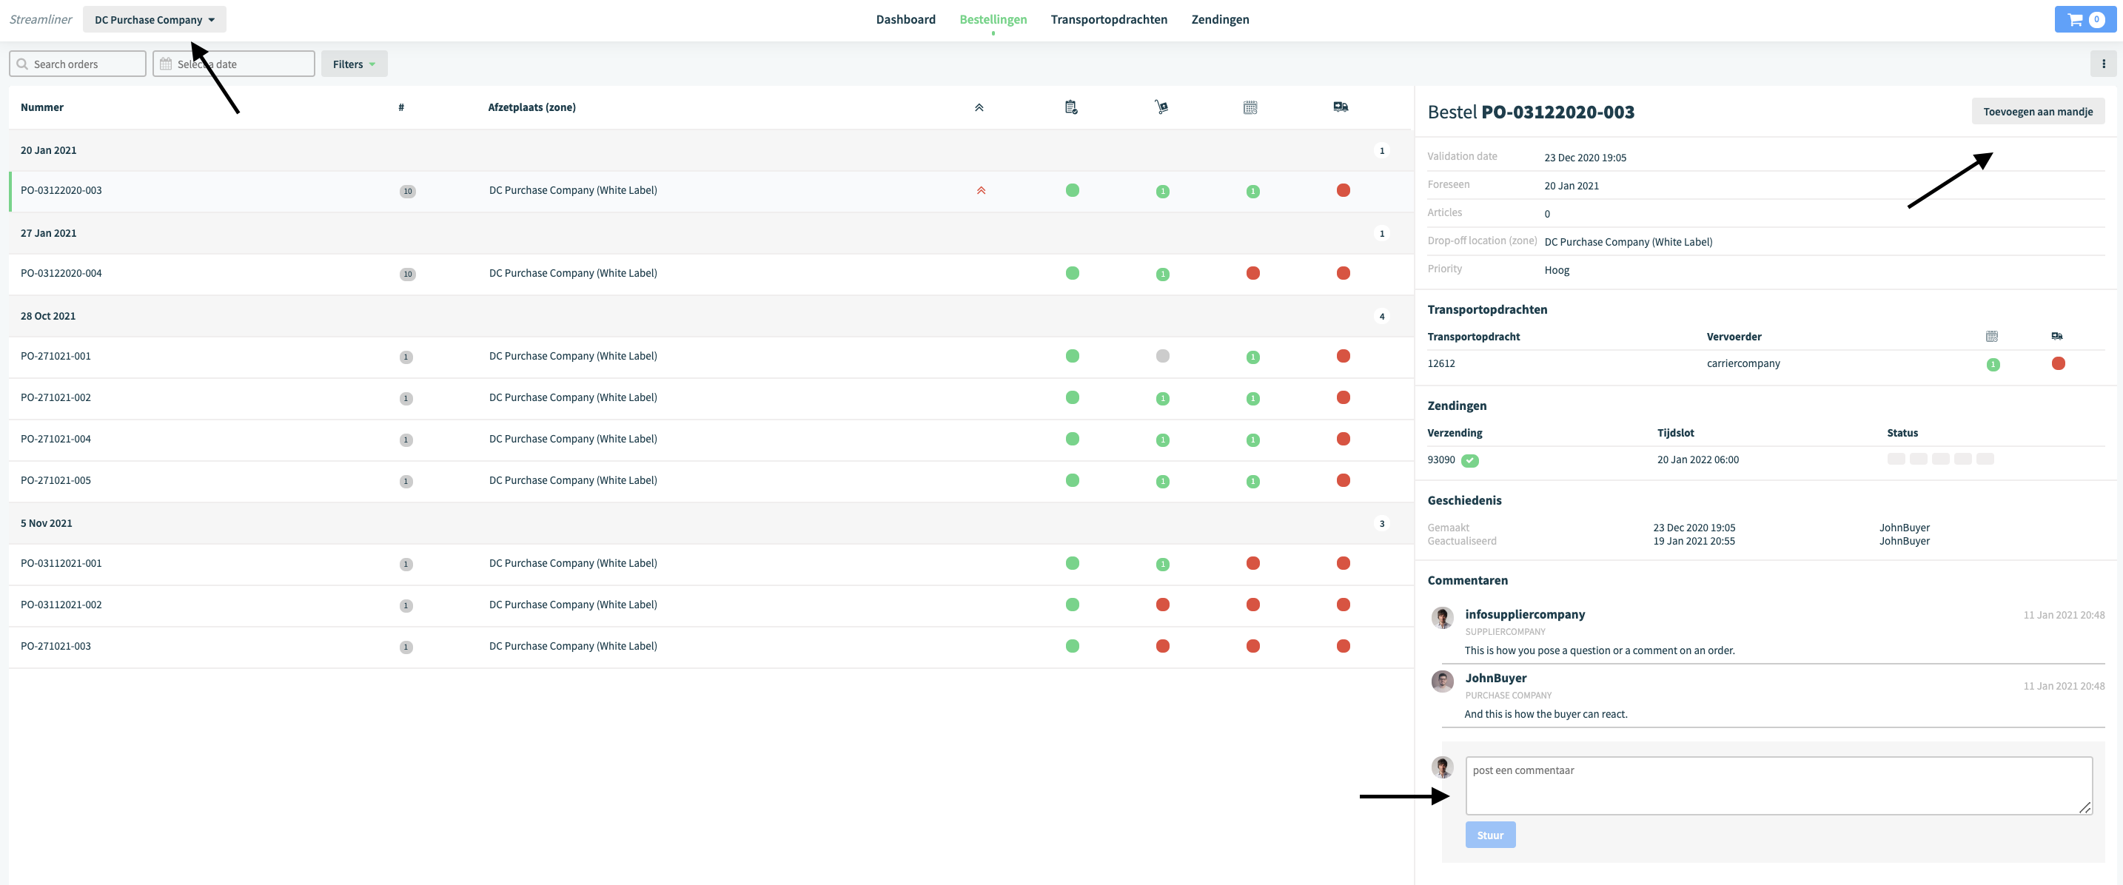Screen dimensions: 2123x885
Task: Click red transport dot for PO-03112021-002
Action: pos(1162,605)
